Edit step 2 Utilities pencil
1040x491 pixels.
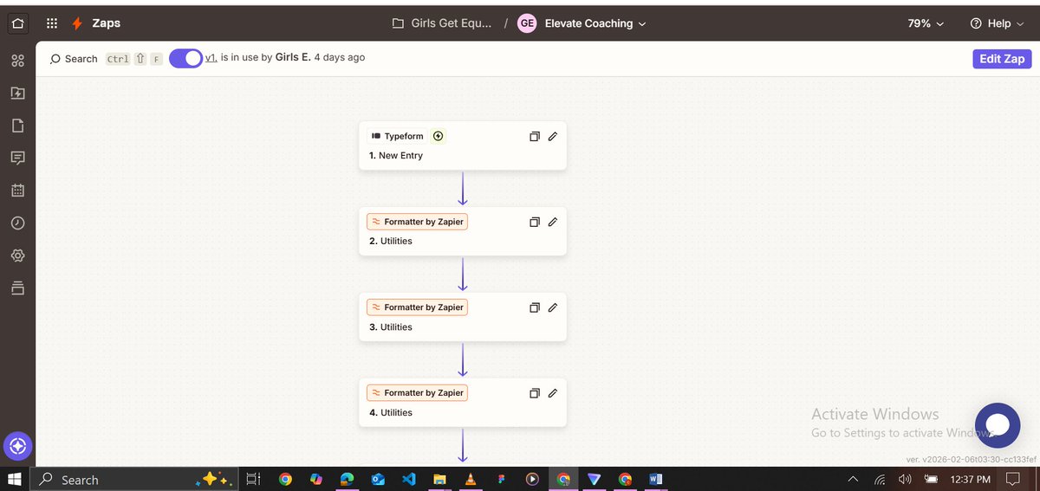(x=553, y=222)
